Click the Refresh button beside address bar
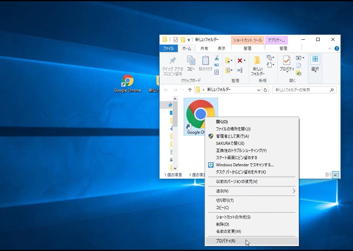Viewport: 353px width, 251px height. (x=265, y=90)
